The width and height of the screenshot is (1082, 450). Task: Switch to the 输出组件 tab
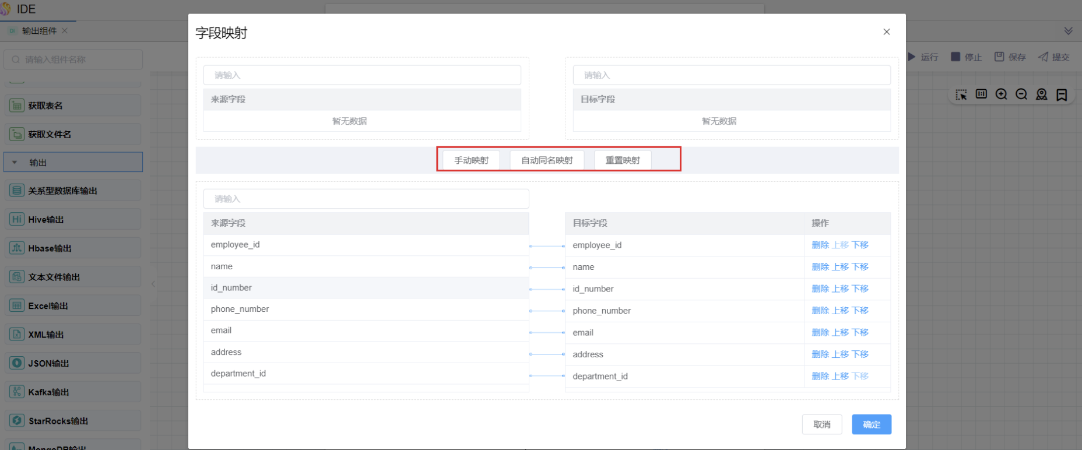tap(39, 31)
